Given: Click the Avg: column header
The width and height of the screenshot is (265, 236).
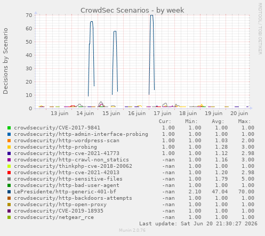Looking at the screenshot, I should 218,121.
